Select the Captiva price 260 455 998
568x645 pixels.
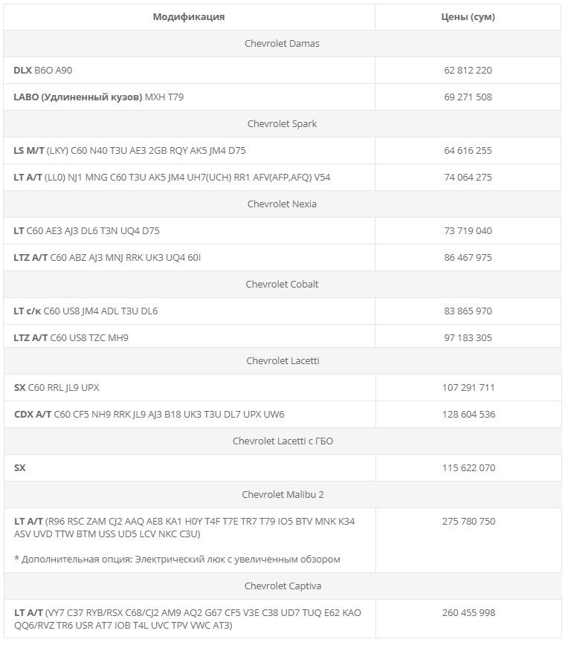click(468, 612)
